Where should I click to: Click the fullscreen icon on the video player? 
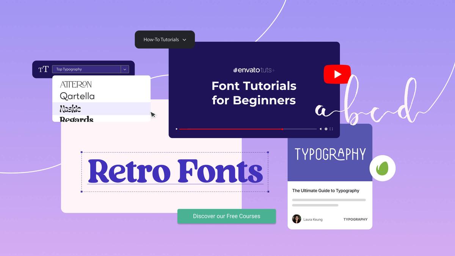(x=331, y=129)
